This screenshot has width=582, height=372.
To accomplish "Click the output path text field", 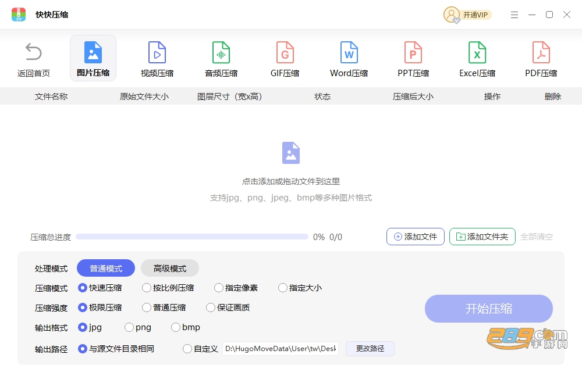I will pos(281,349).
